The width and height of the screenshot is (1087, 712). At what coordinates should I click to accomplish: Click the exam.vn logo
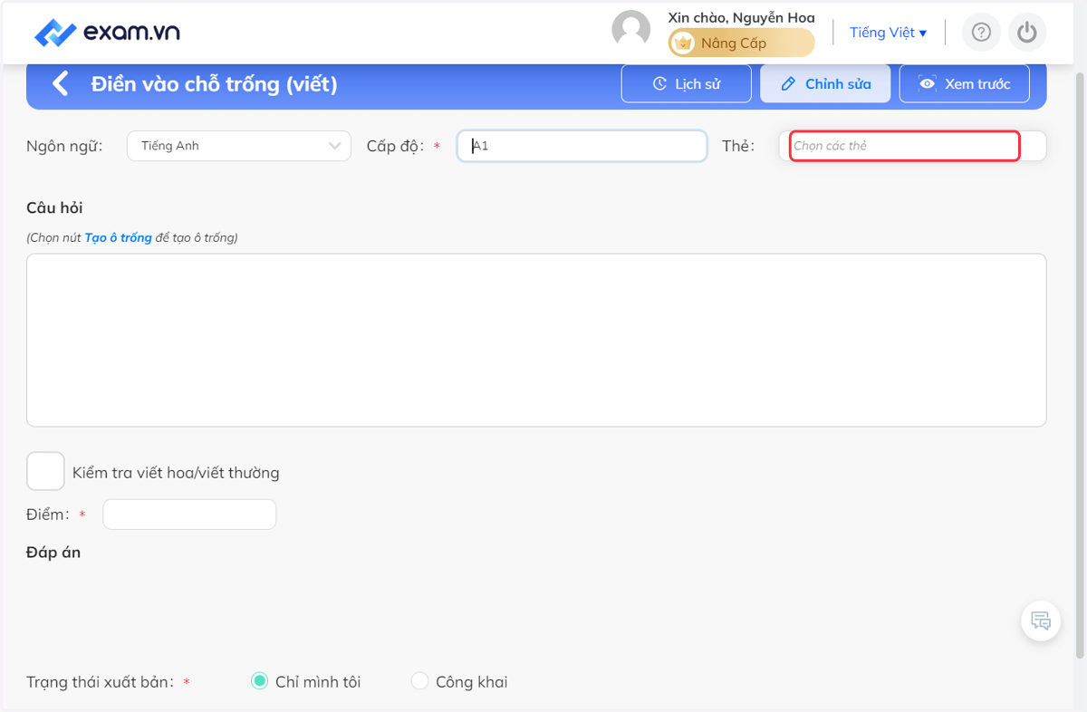(107, 34)
